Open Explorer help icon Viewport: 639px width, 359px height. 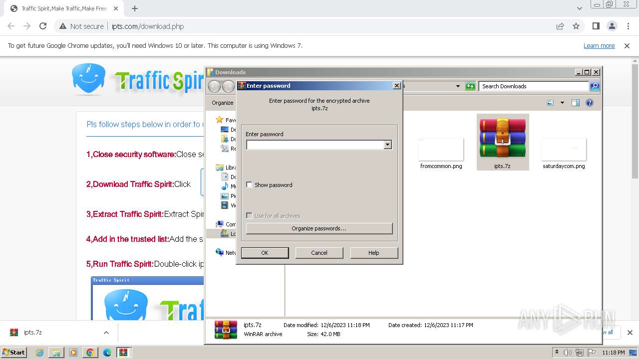coord(590,103)
